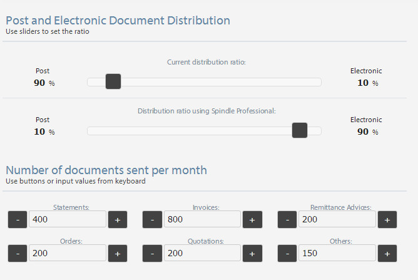Image resolution: width=418 pixels, height=280 pixels.
Task: Decrease the Others document count
Action: pos(287,253)
